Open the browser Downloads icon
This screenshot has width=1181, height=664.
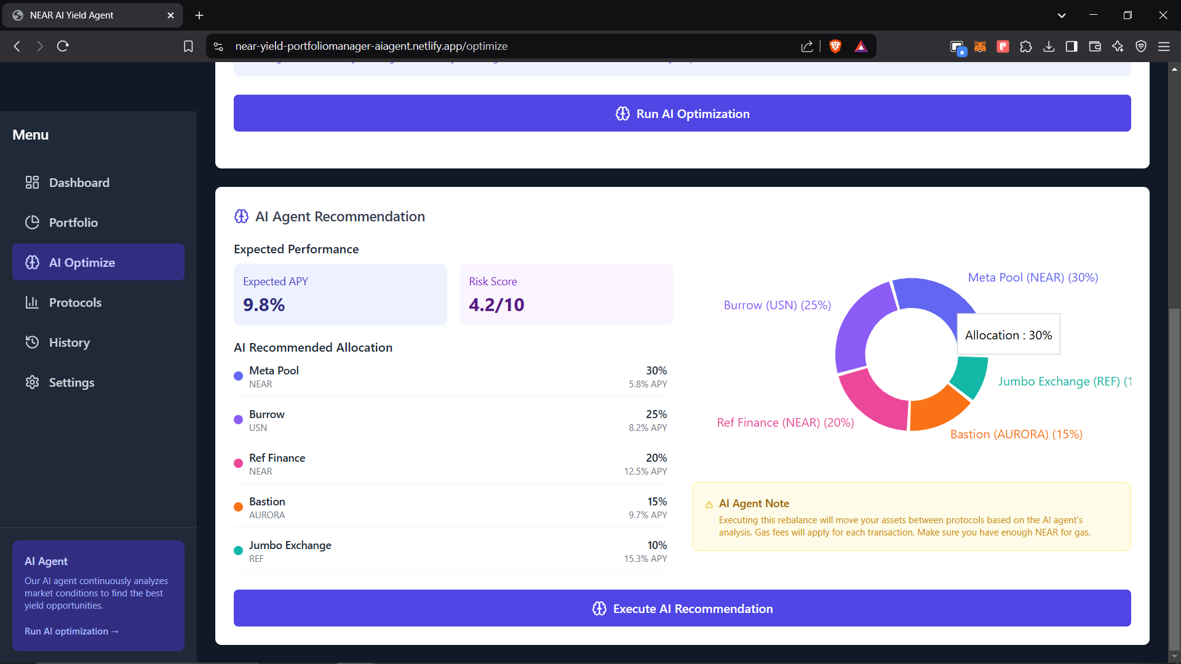click(x=1049, y=46)
